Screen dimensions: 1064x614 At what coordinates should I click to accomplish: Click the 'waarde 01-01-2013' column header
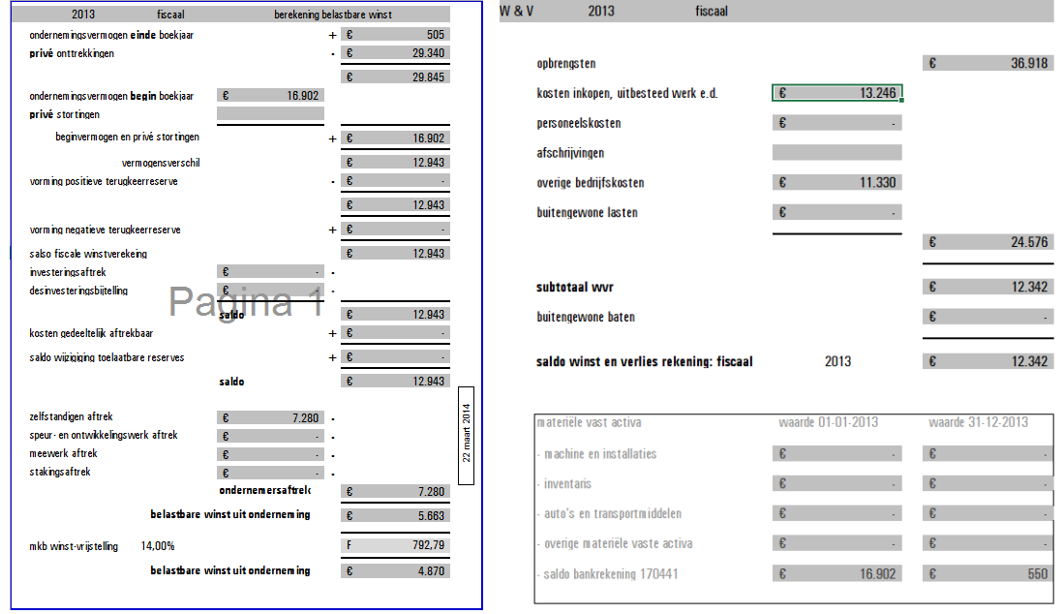(829, 422)
